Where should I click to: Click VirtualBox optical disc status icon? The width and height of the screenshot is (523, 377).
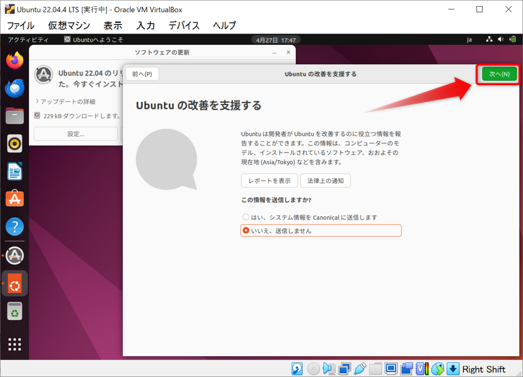click(x=313, y=369)
